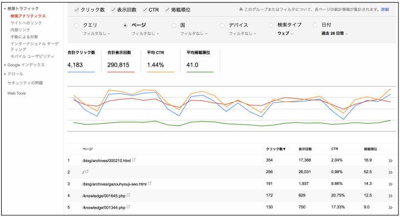Open the 過去 28 日間 date dropdown
This screenshot has height=217, width=400.
334,33
